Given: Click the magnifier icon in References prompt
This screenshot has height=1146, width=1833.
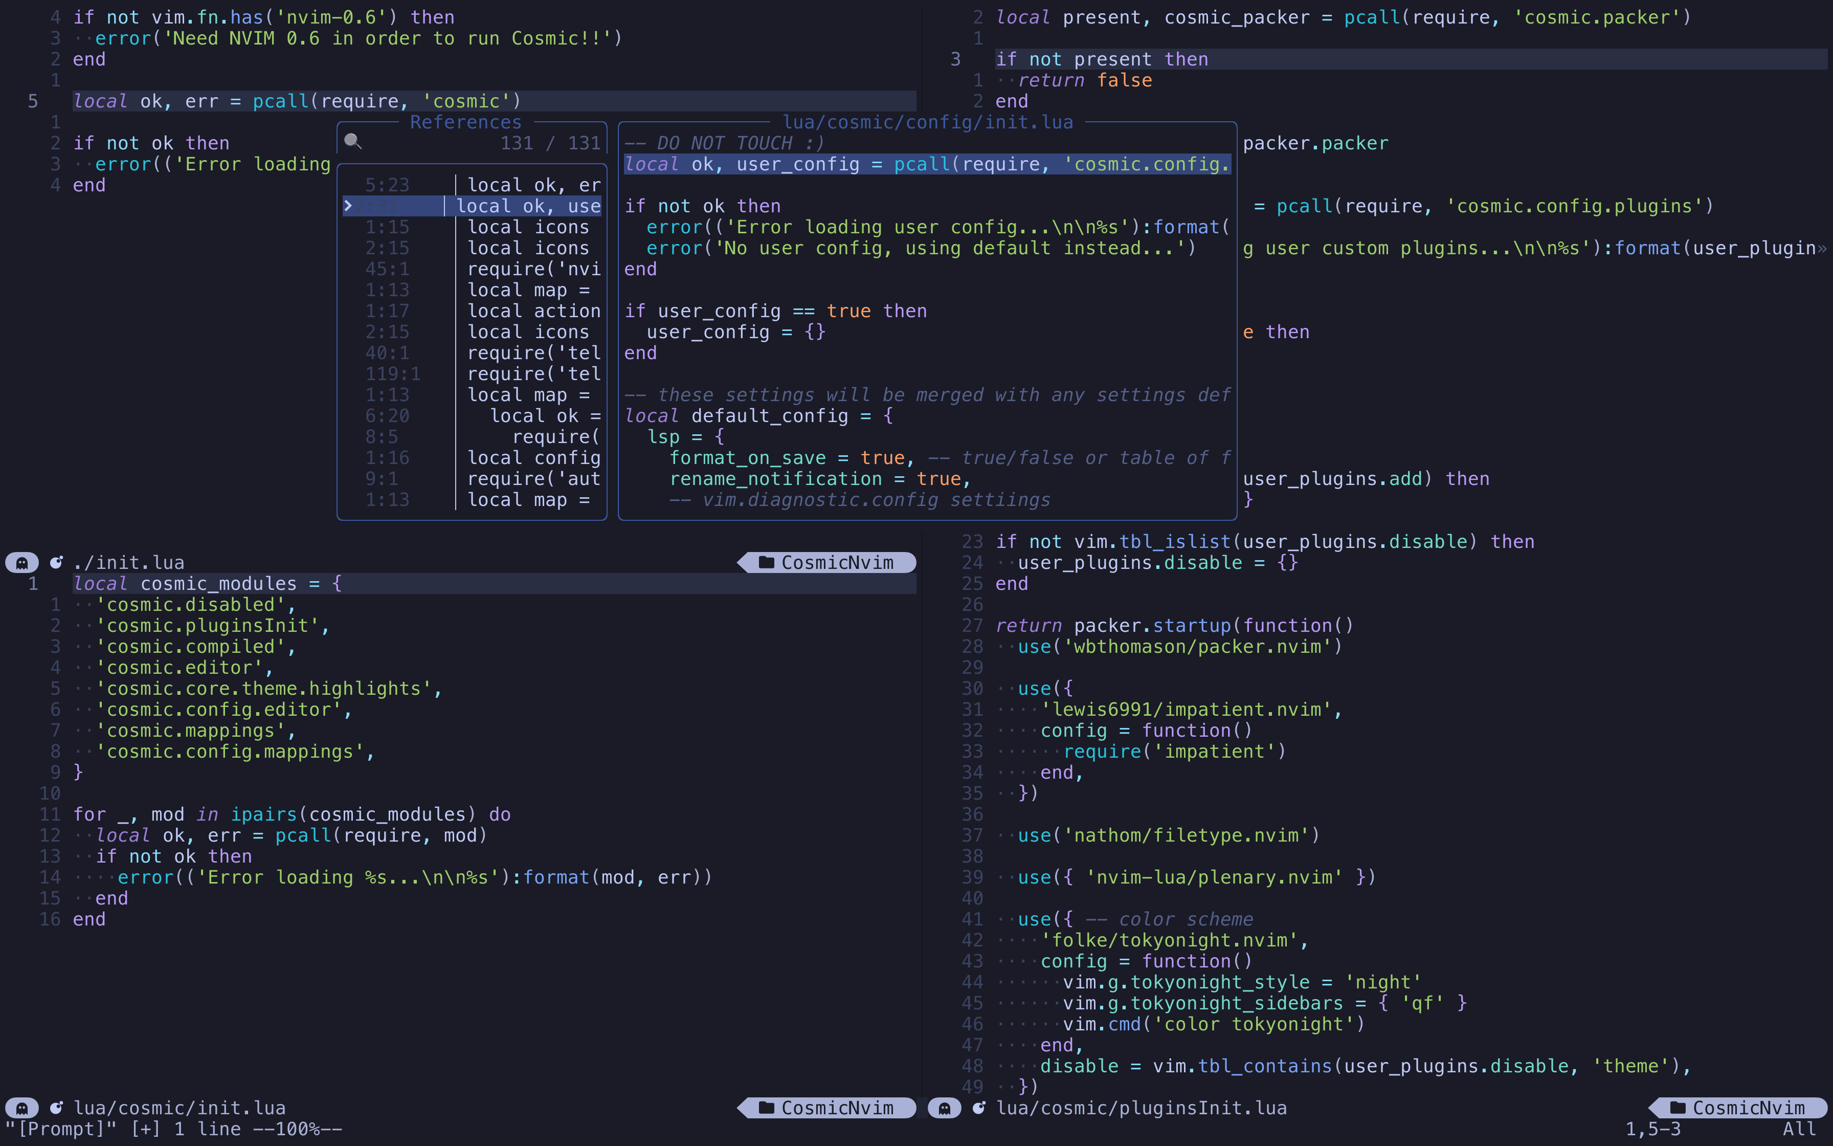Looking at the screenshot, I should [x=353, y=142].
